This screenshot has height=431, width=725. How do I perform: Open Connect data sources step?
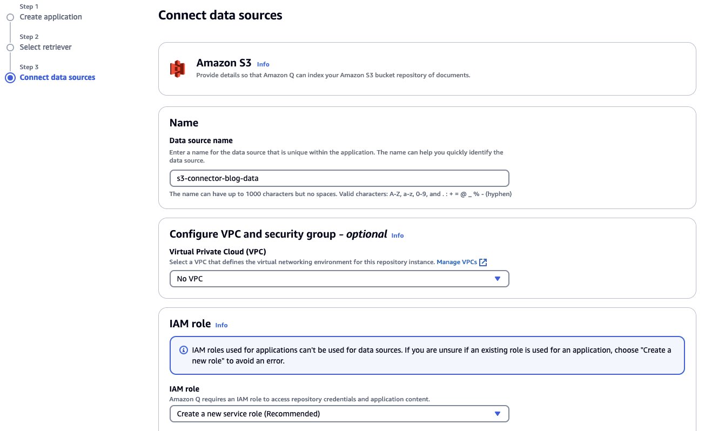coord(57,77)
